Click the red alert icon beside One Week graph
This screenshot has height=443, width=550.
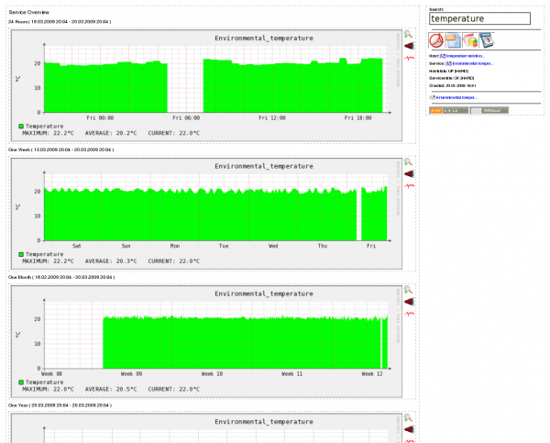[x=409, y=173]
